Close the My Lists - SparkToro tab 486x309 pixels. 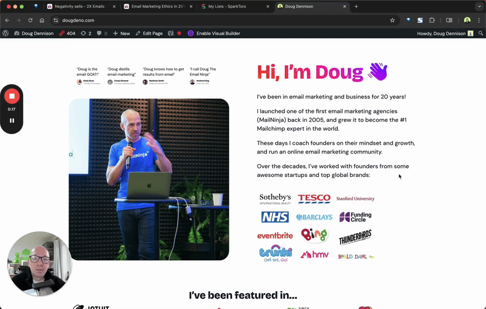[x=268, y=6]
